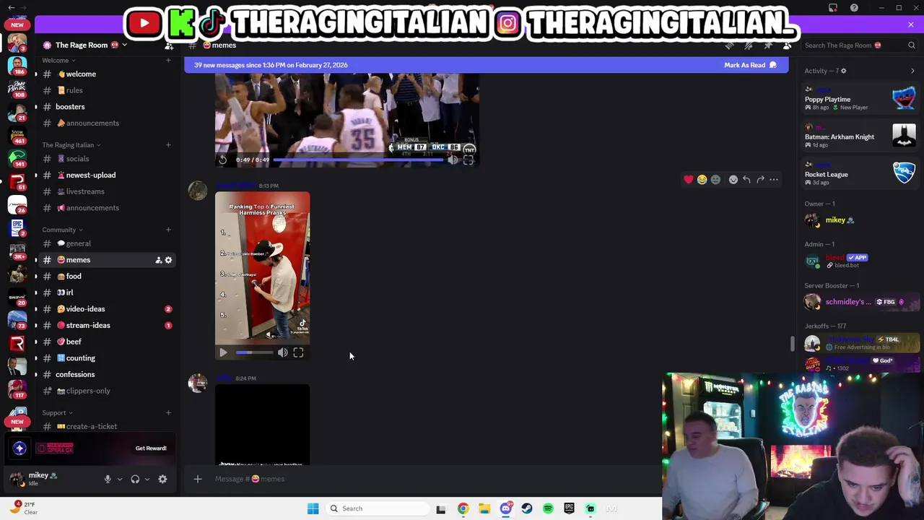The width and height of the screenshot is (924, 520).
Task: Toggle volume on basketball video
Action: point(453,160)
